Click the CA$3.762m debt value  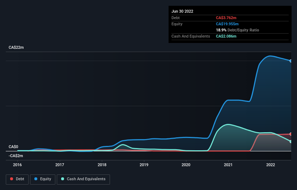click(226, 18)
